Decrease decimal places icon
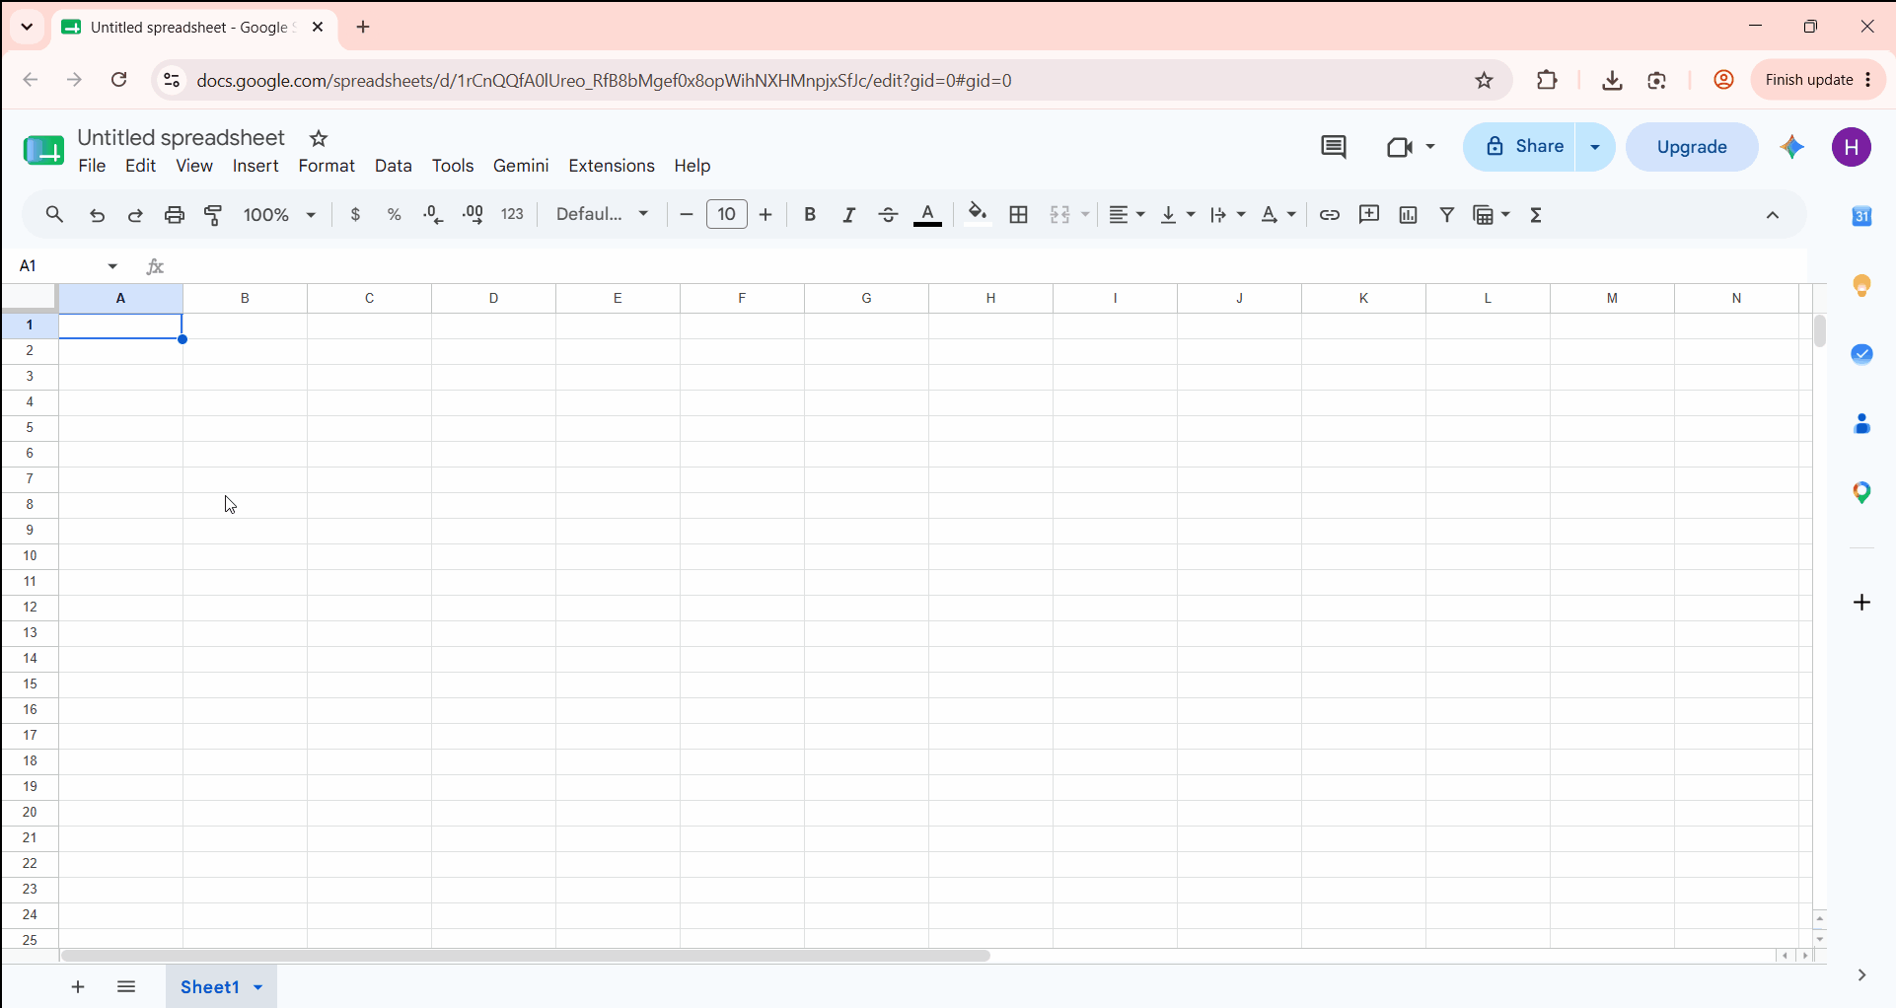The width and height of the screenshot is (1896, 1008). (433, 214)
